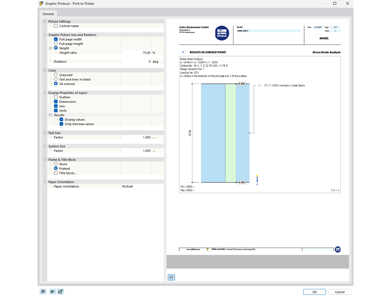Collapse the Frame & Title Block section
Viewport: 391px width, 297px height.
point(45,160)
